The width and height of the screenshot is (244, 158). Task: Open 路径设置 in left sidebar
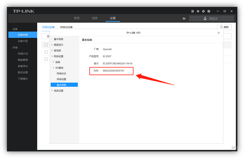point(23,72)
